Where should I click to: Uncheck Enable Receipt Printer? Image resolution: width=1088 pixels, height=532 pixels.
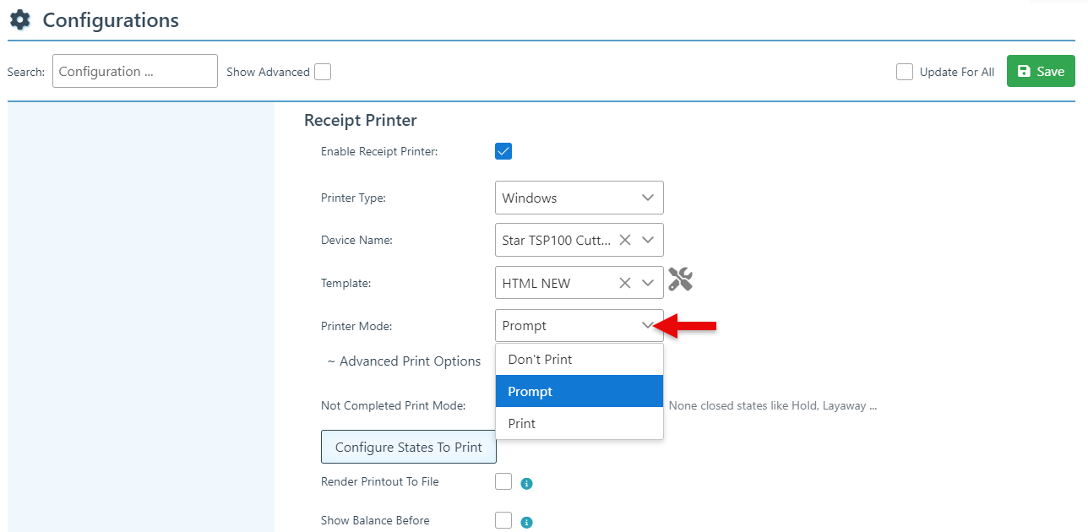tap(503, 151)
